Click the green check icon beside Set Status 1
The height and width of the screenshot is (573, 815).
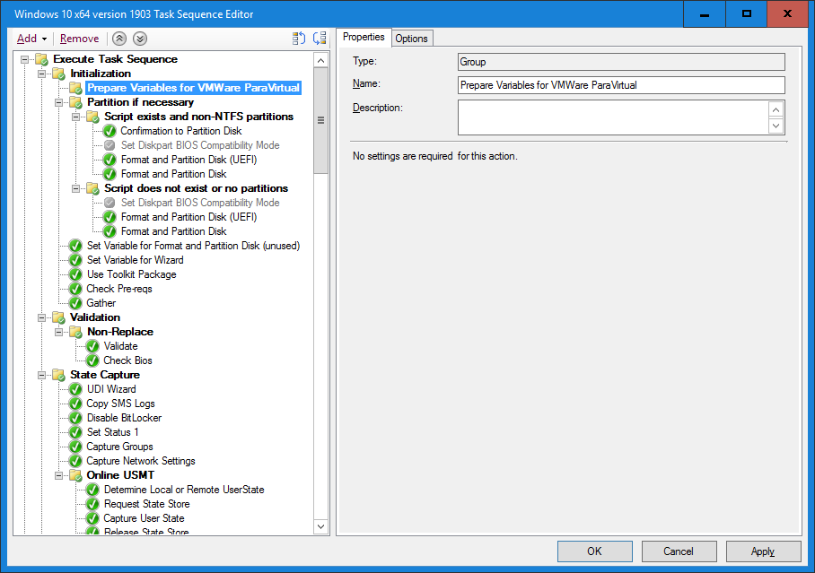pyautogui.click(x=76, y=432)
